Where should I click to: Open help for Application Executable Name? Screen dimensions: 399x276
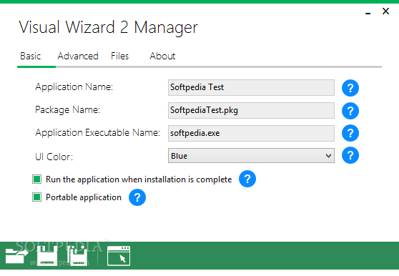coord(350,133)
